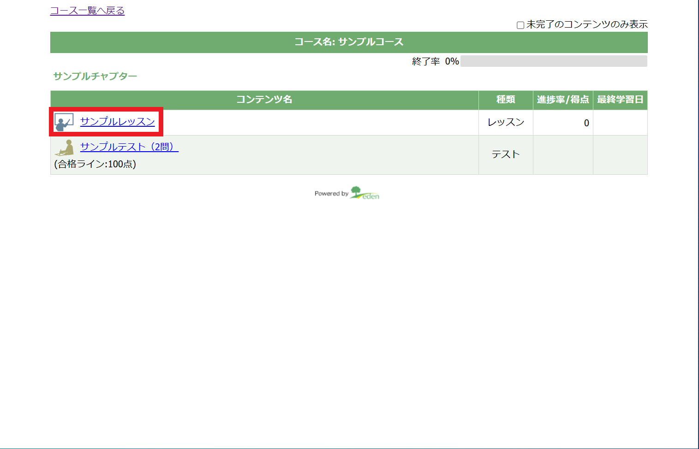The height and width of the screenshot is (449, 699).
Task: Click the 種類 column header
Action: tap(506, 100)
